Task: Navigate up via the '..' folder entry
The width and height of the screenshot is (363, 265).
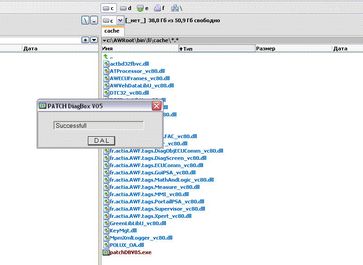Action: (111, 57)
